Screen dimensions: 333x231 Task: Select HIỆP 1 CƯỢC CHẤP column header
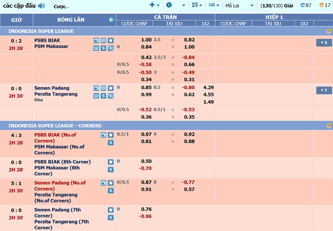click(233, 24)
